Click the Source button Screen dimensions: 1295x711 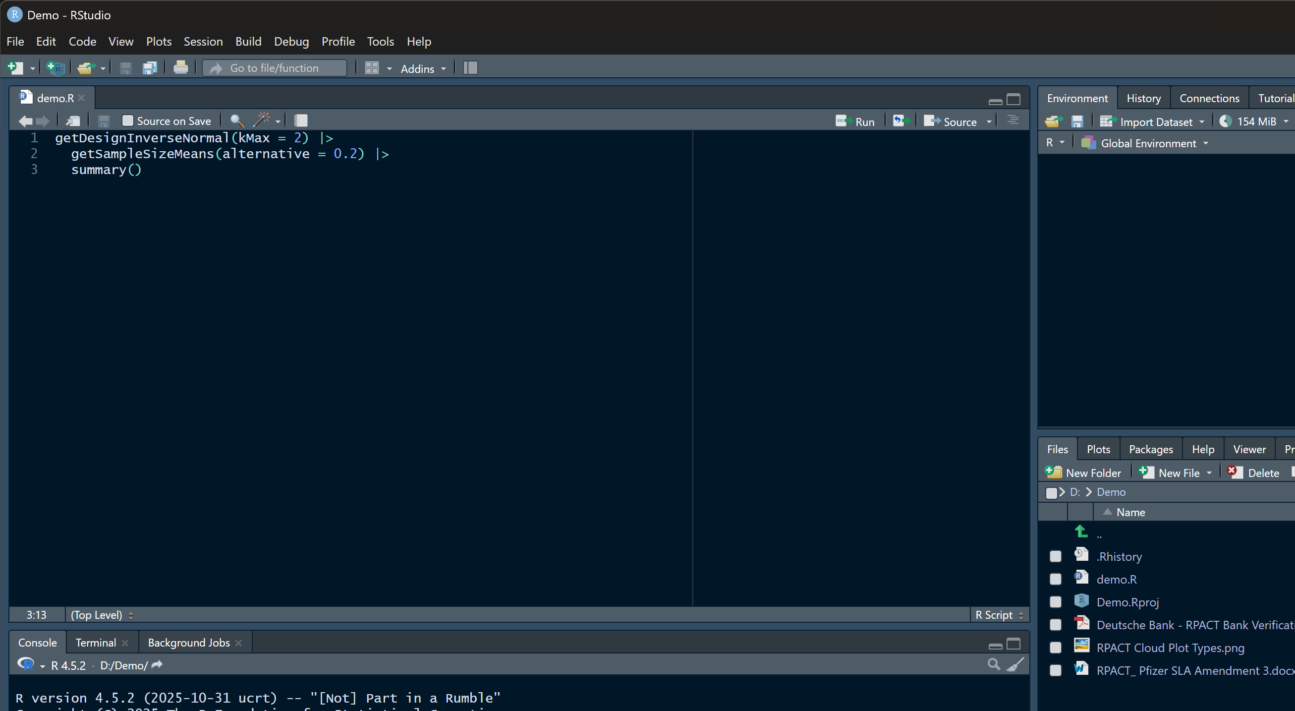click(951, 121)
